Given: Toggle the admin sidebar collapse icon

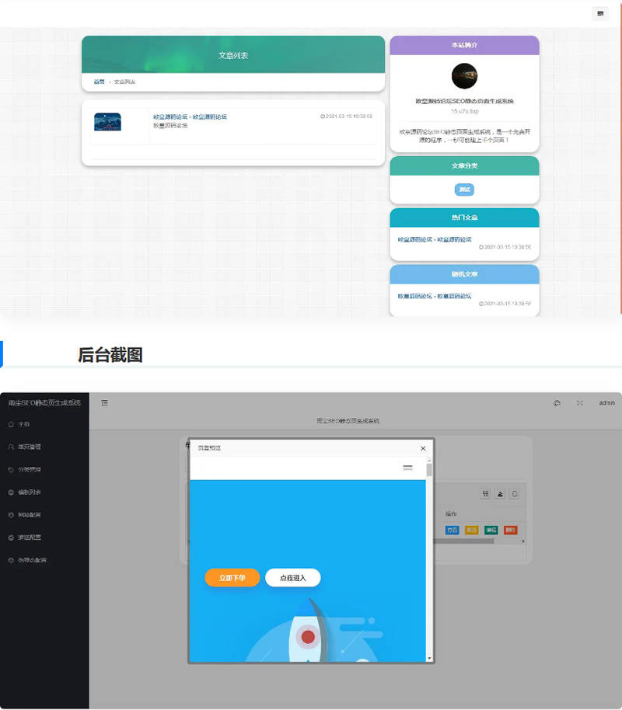Looking at the screenshot, I should click(x=105, y=402).
